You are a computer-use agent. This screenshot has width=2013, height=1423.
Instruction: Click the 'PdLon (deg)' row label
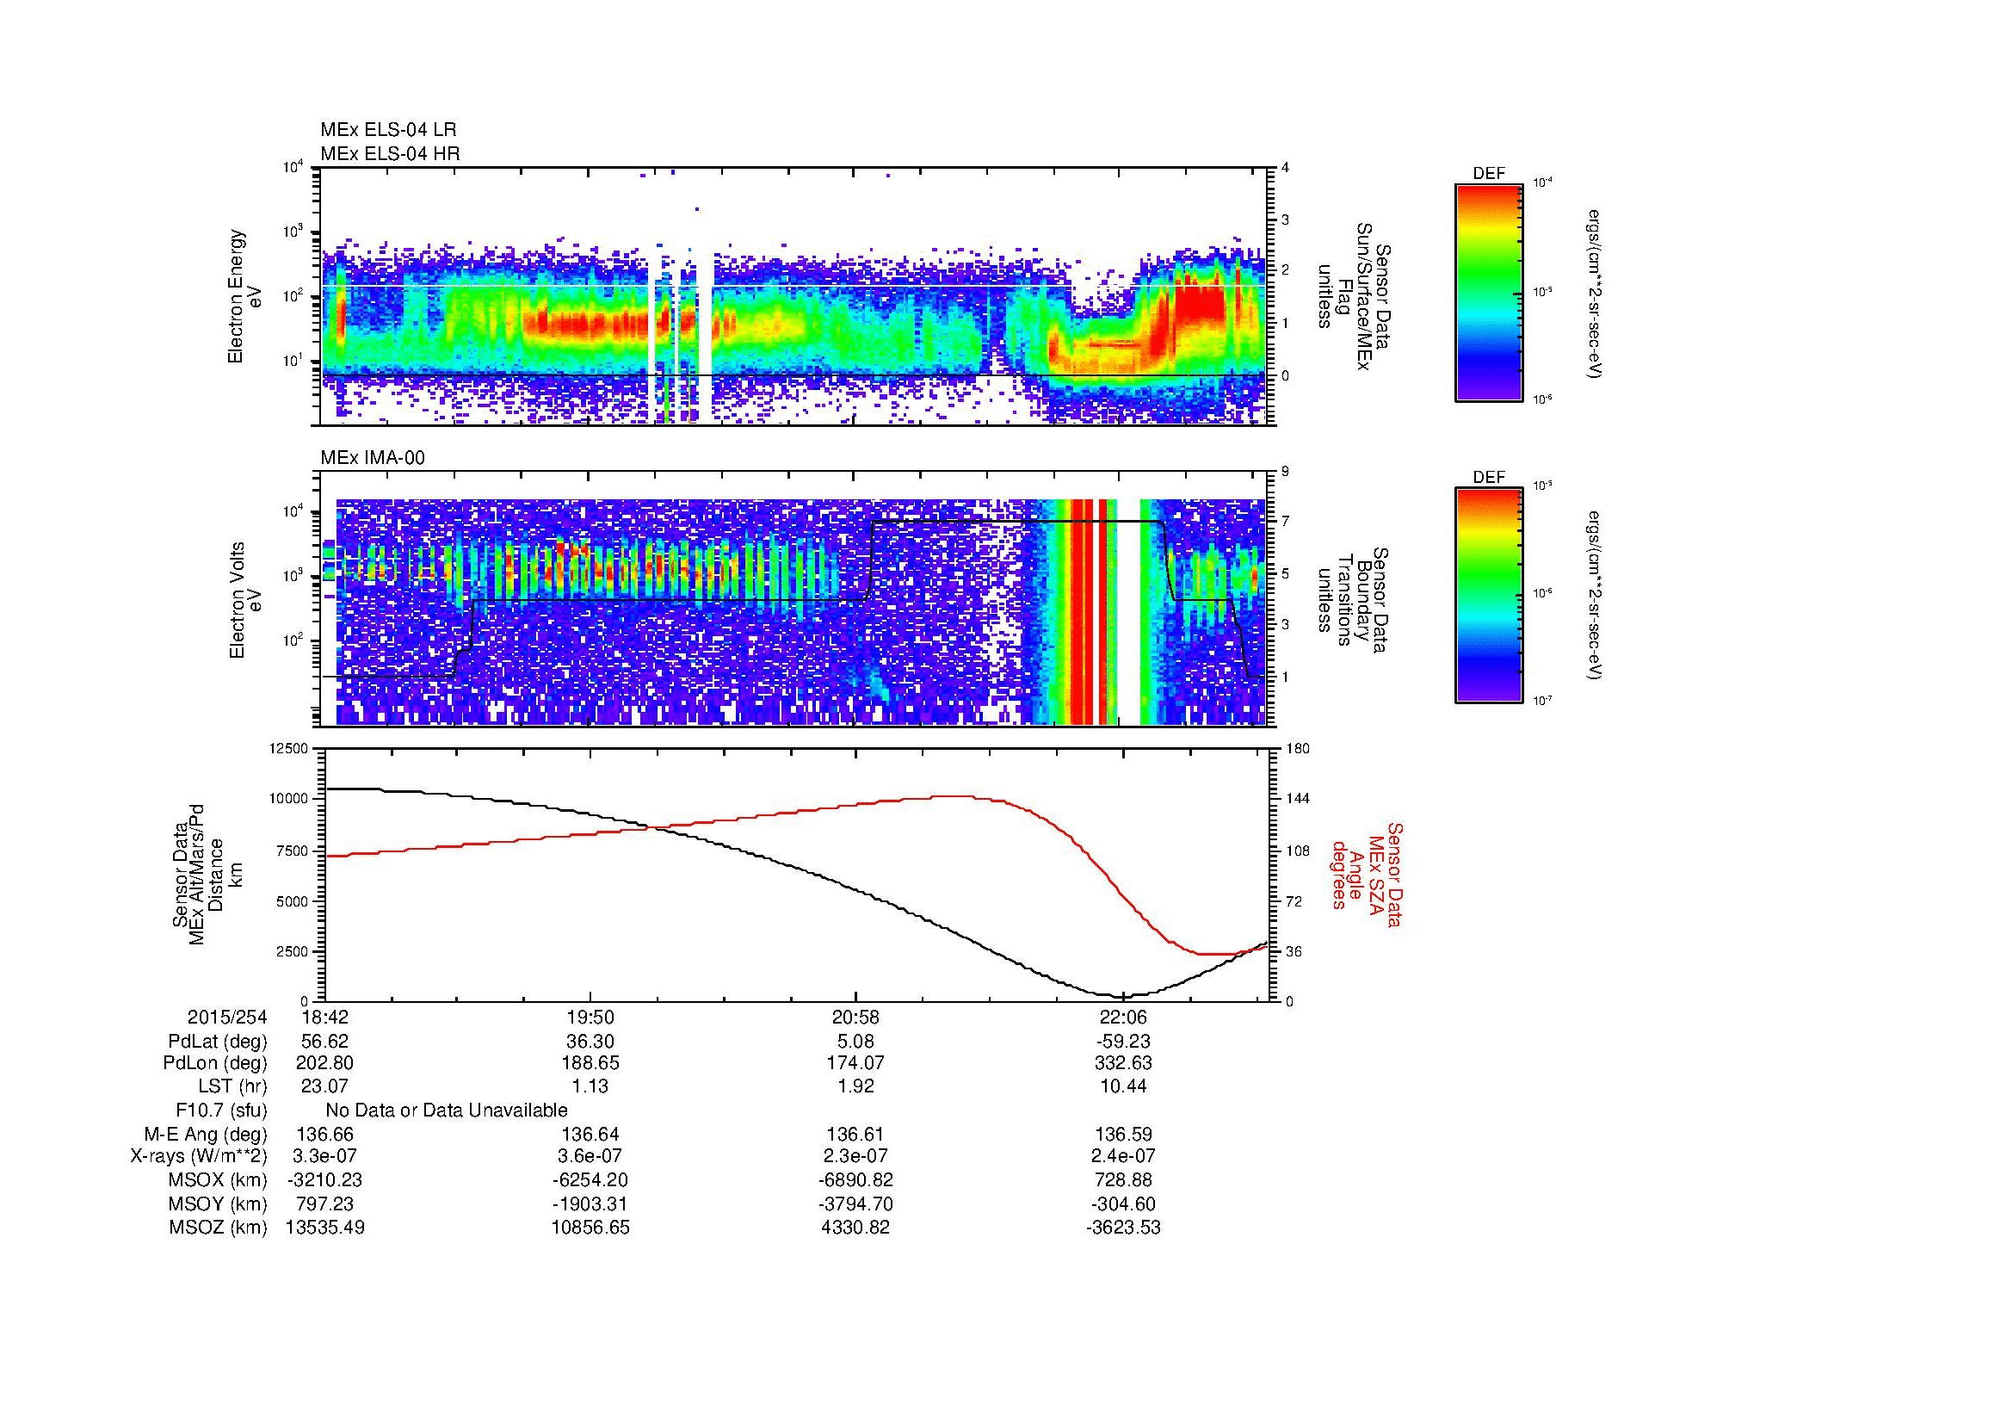tap(216, 1063)
